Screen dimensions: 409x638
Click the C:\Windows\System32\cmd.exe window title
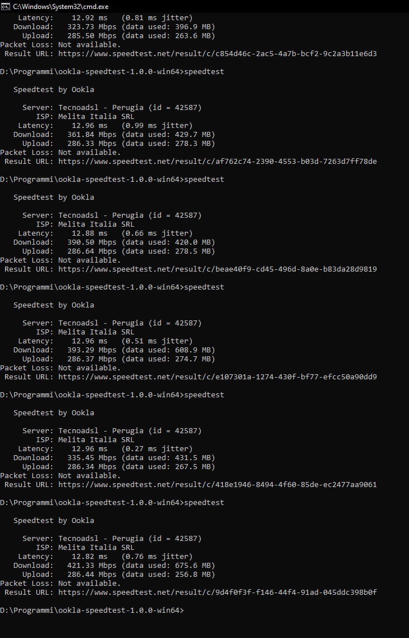point(61,6)
